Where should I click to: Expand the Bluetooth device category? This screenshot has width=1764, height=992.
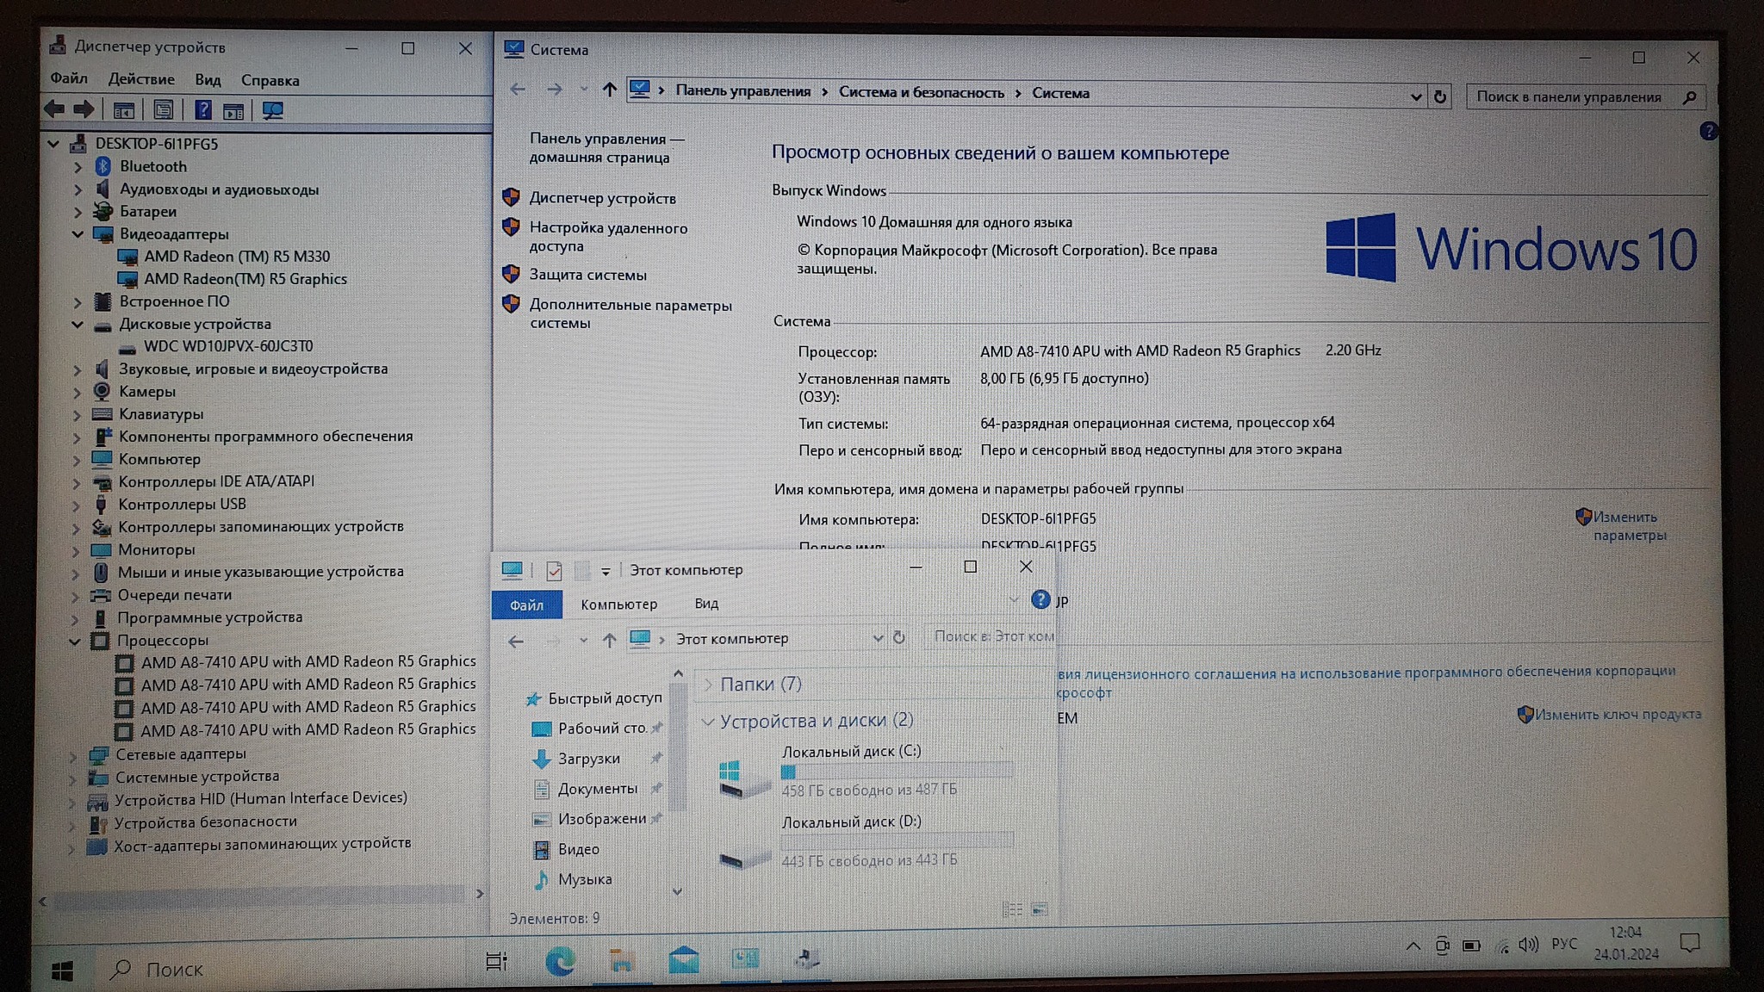[78, 167]
